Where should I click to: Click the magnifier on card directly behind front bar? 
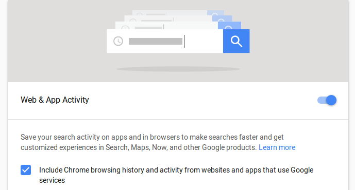228,28
